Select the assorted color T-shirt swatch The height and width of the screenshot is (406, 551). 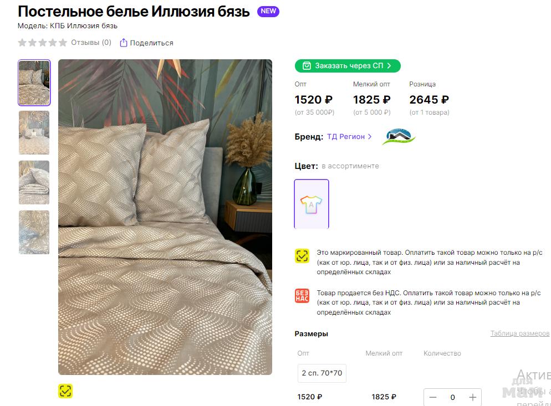[312, 204]
